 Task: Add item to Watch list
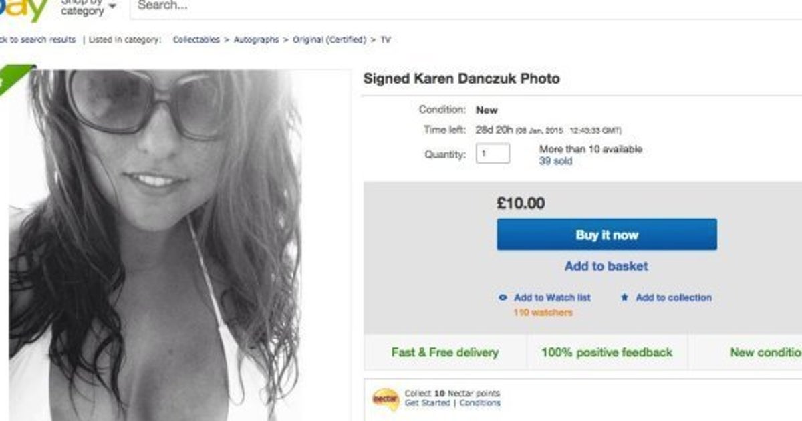pos(552,298)
